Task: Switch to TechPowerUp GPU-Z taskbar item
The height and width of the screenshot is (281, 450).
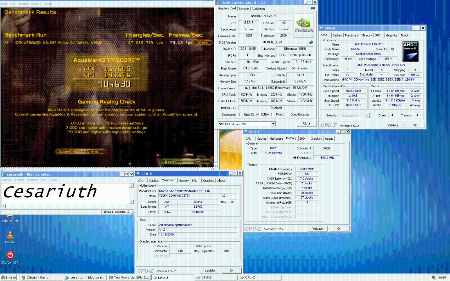Action: (x=129, y=277)
